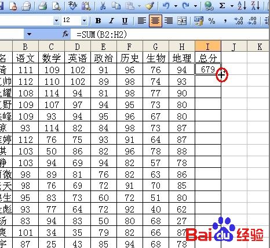This screenshot has width=270, height=248.
Task: Open the Name Box dropdown arrow
Action: [29, 34]
